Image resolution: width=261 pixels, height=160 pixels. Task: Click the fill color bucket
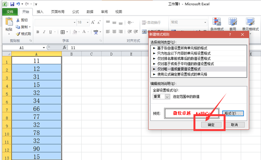click(x=75, y=31)
